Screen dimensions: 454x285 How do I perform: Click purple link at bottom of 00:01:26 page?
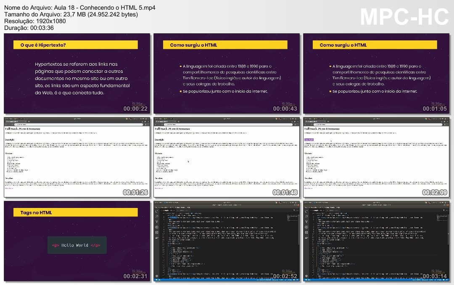tap(8, 188)
